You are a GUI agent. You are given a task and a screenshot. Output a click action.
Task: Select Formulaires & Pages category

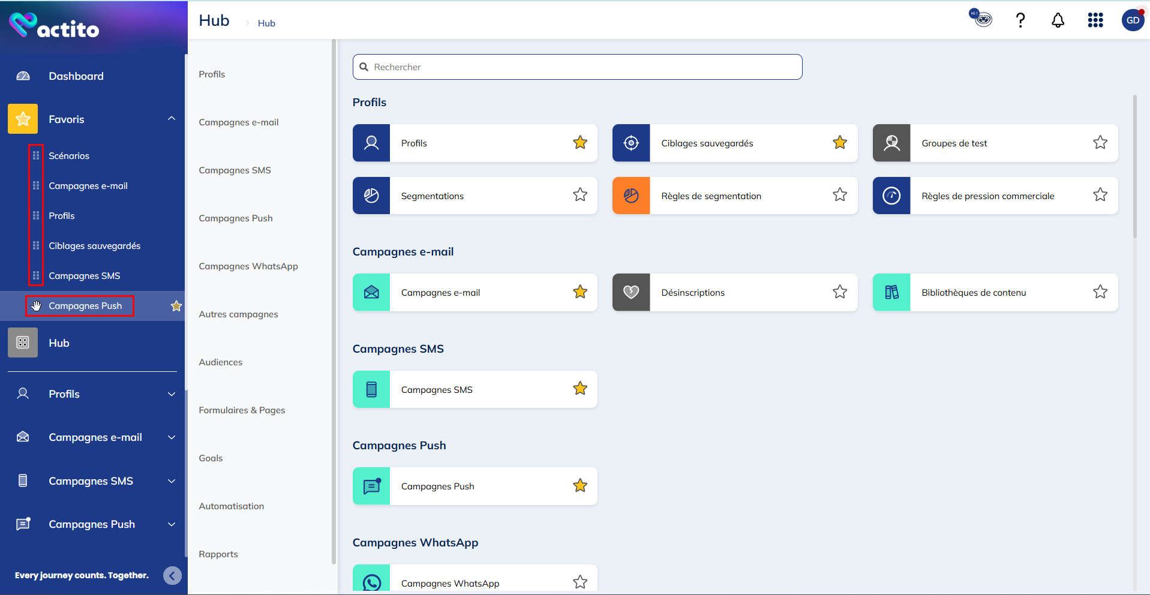pos(242,410)
